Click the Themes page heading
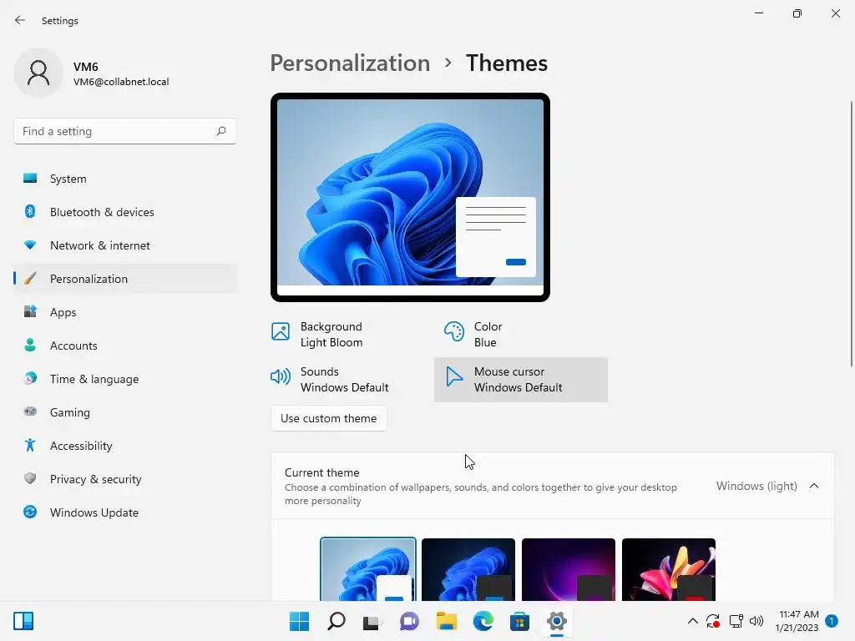The width and height of the screenshot is (855, 641). (x=507, y=63)
